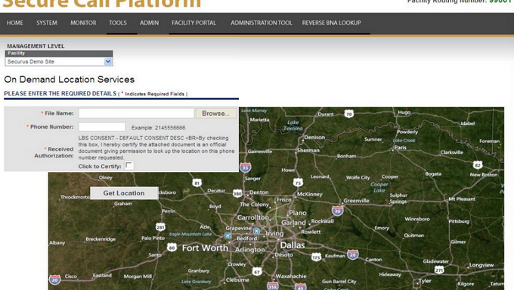Click the Arlington label on map
514x290 pixels.
pos(249,250)
